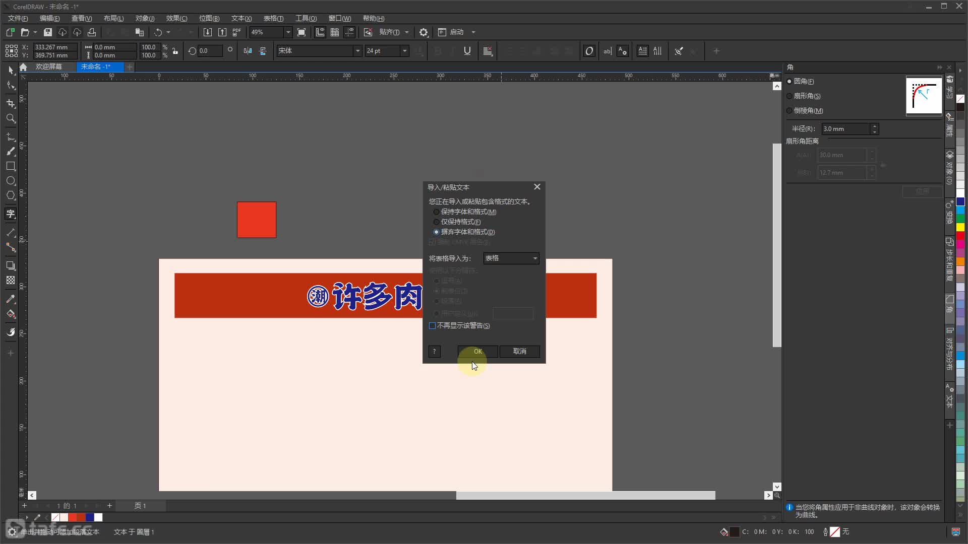Click the rotation angle input field
This screenshot has height=544, width=968.
click(x=210, y=51)
